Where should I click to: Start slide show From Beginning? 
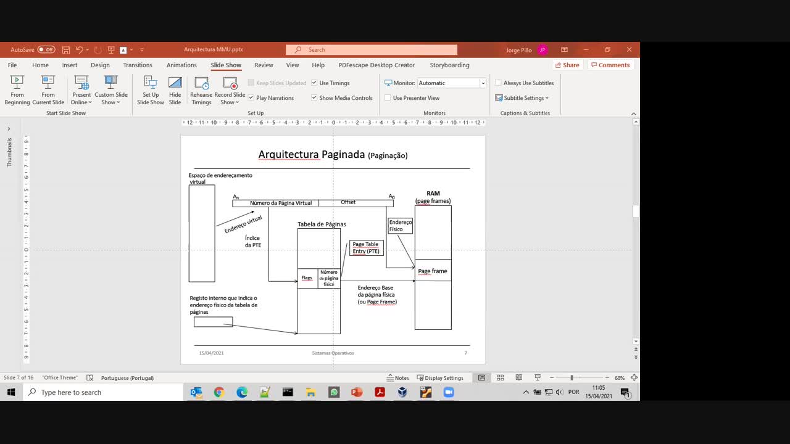[x=17, y=90]
